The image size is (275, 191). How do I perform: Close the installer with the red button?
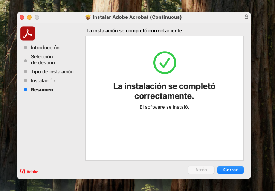pyautogui.click(x=22, y=17)
